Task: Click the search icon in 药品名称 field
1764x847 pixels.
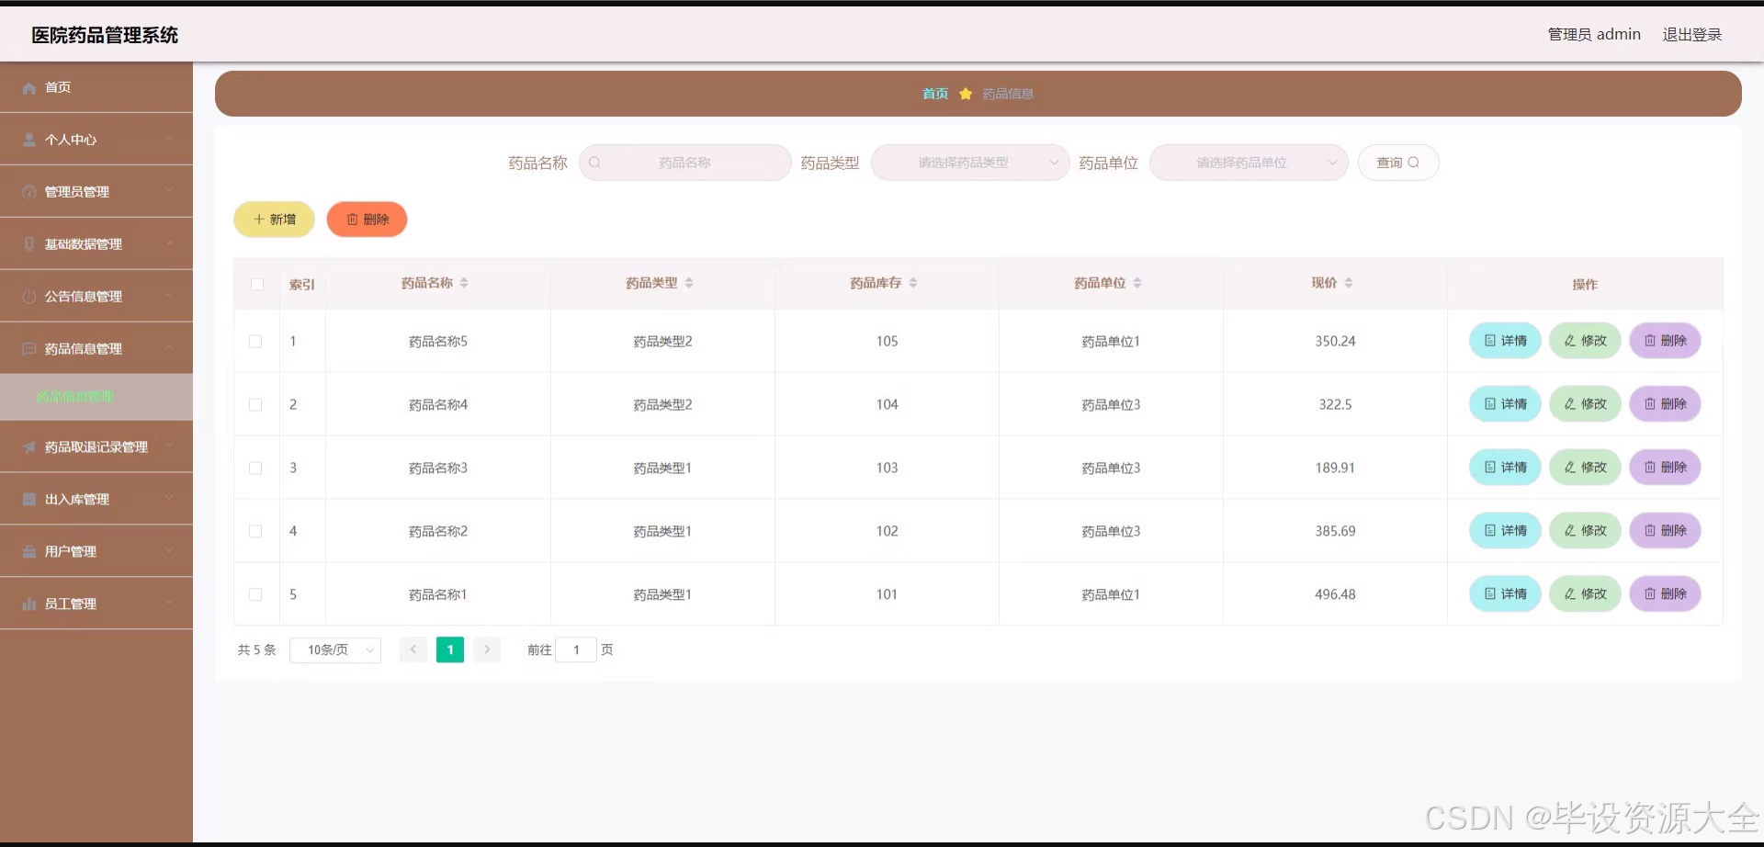Action: point(594,163)
